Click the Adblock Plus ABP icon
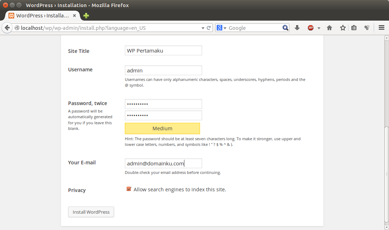The image size is (389, 230). tap(311, 28)
